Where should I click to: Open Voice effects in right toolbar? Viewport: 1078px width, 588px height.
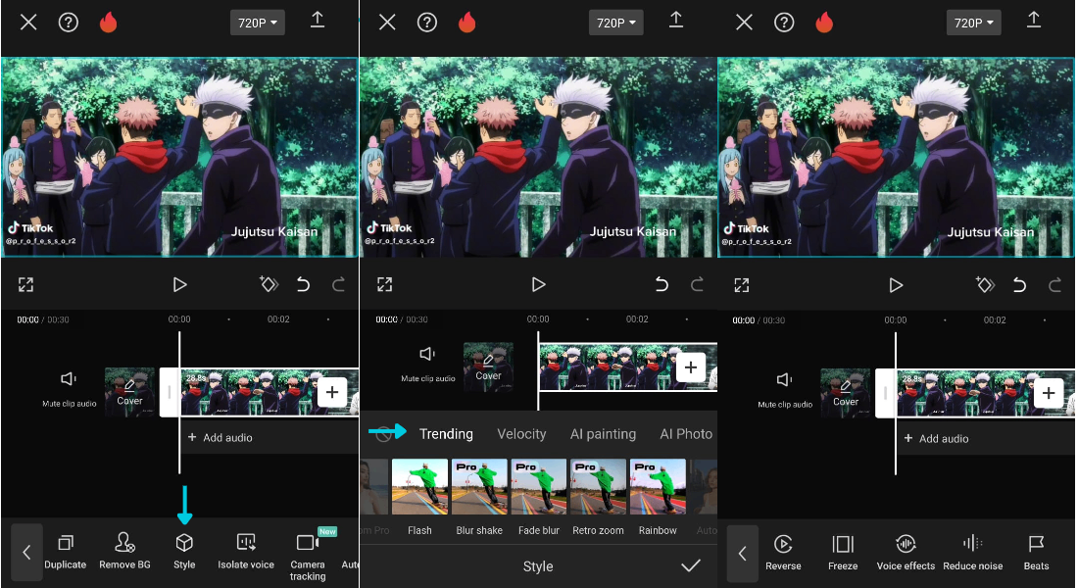906,553
